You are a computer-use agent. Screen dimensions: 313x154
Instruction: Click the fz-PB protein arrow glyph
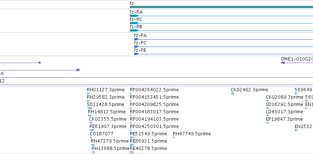click(136, 54)
